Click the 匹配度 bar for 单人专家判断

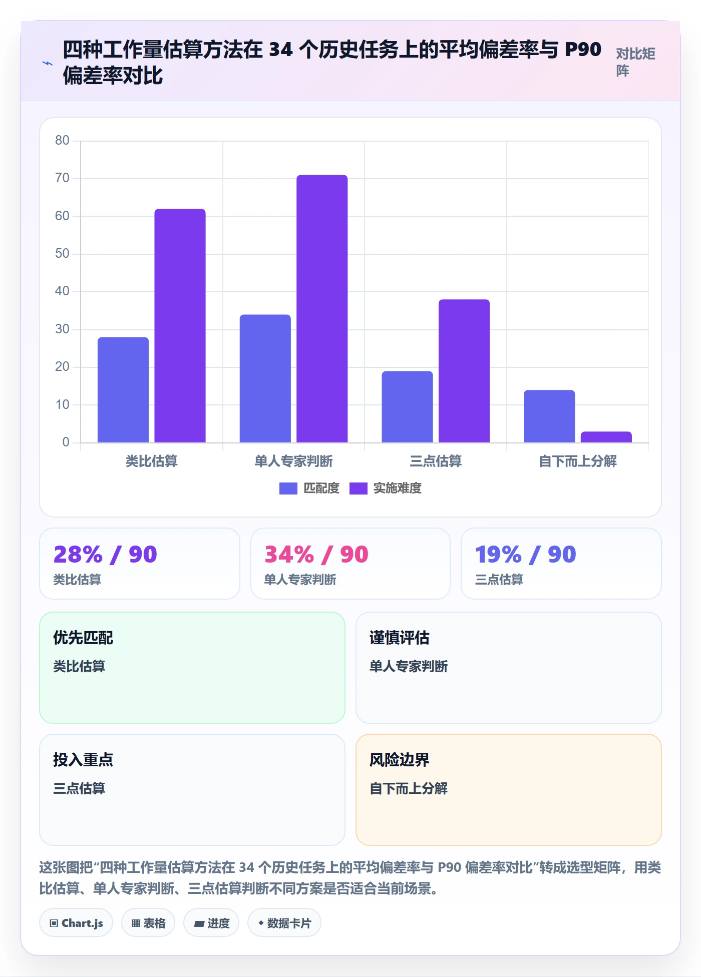(265, 378)
